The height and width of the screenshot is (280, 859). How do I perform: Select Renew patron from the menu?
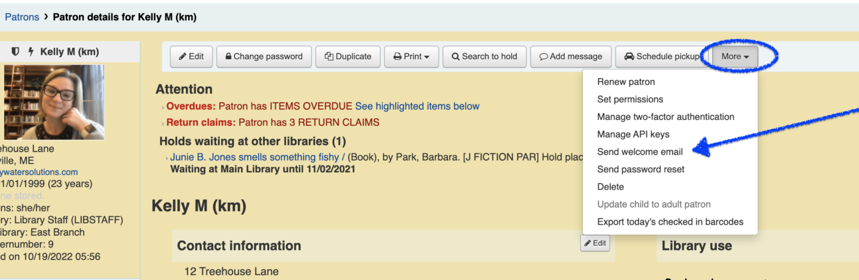click(626, 82)
